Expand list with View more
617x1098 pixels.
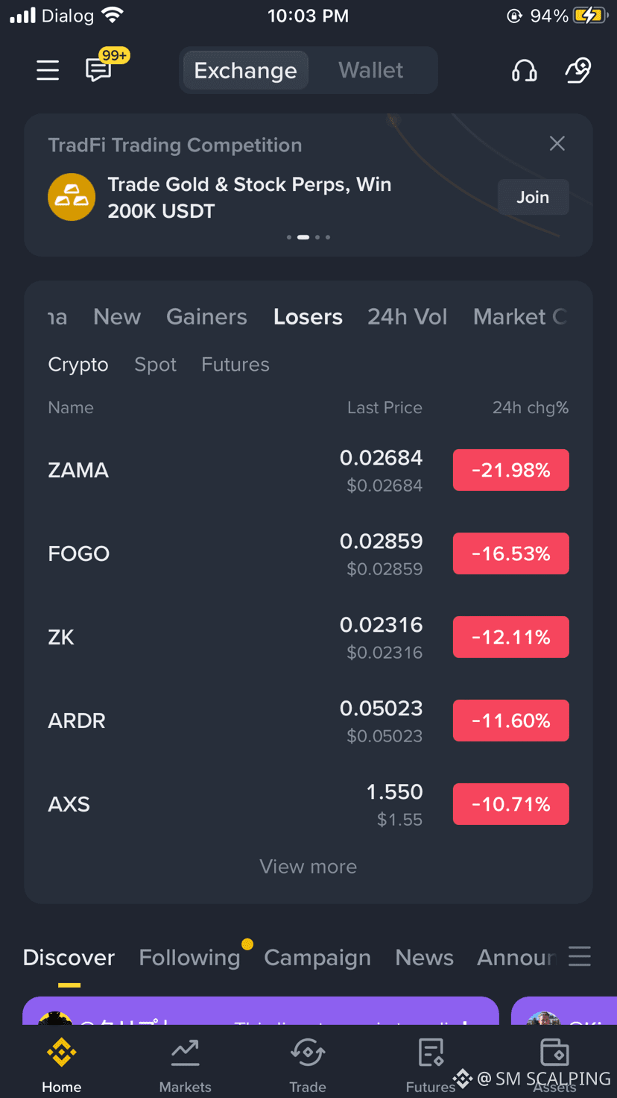pos(308,867)
